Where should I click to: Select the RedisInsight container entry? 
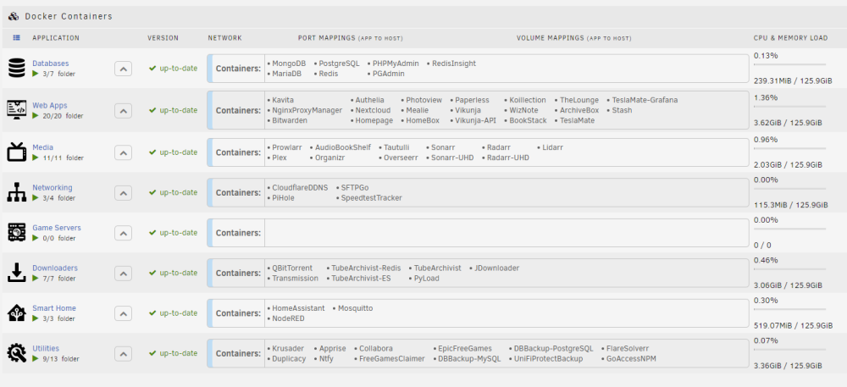tap(454, 64)
